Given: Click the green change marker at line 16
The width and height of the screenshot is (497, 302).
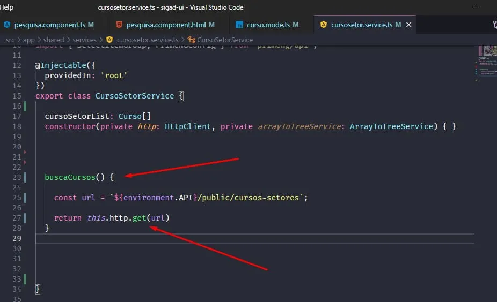Looking at the screenshot, I should click(x=25, y=106).
